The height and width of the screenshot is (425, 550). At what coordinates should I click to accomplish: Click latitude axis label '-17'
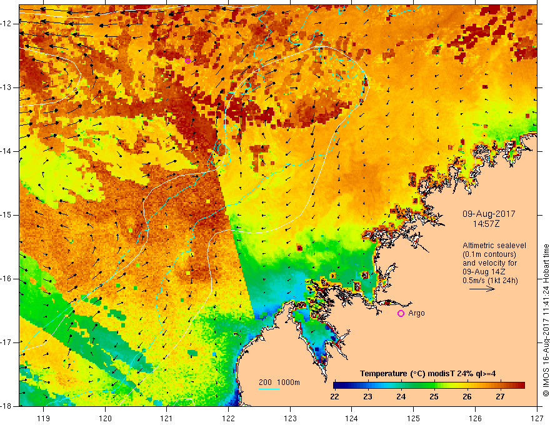(x=6, y=342)
